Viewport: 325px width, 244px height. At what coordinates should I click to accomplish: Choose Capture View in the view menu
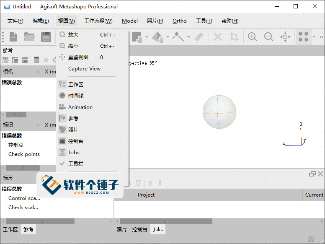point(92,69)
